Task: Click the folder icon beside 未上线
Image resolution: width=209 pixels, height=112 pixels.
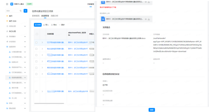Action: click(x=10, y=98)
